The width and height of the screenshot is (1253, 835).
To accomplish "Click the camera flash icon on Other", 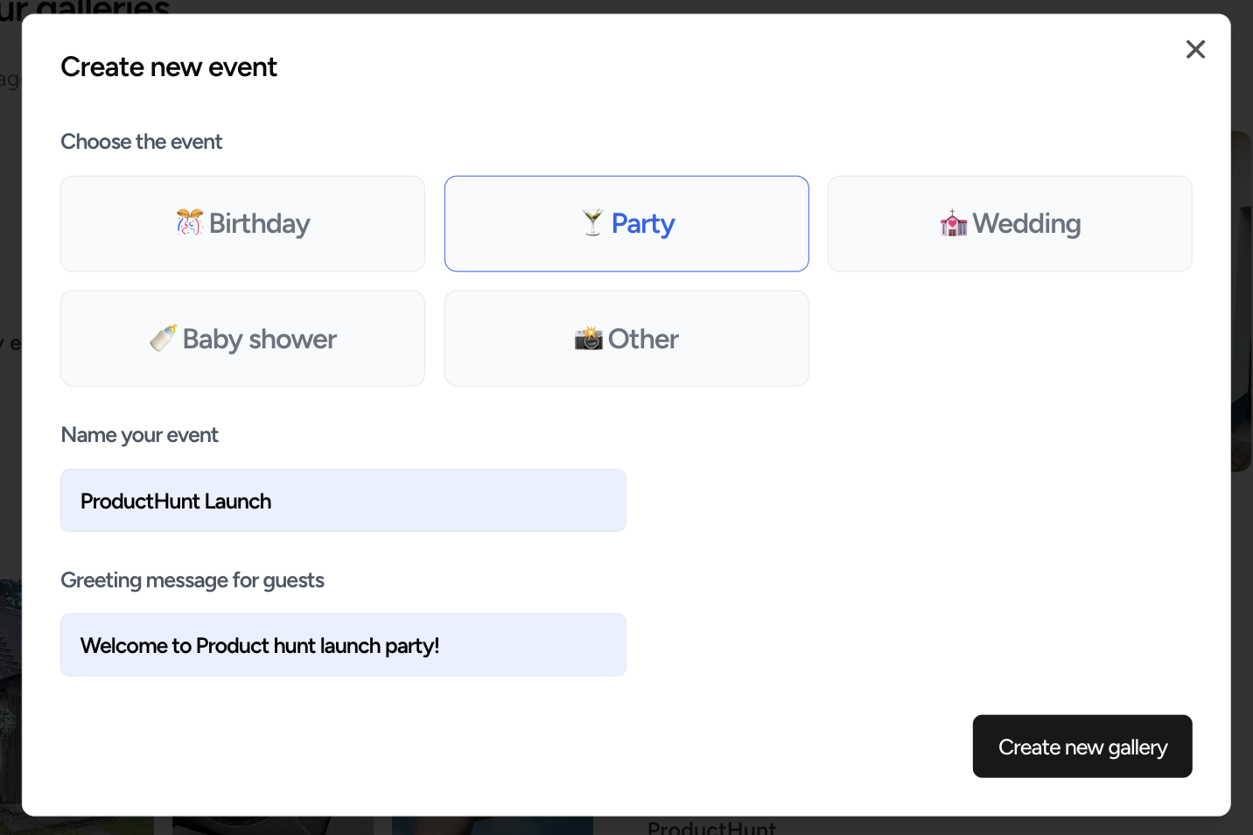I will pyautogui.click(x=590, y=338).
